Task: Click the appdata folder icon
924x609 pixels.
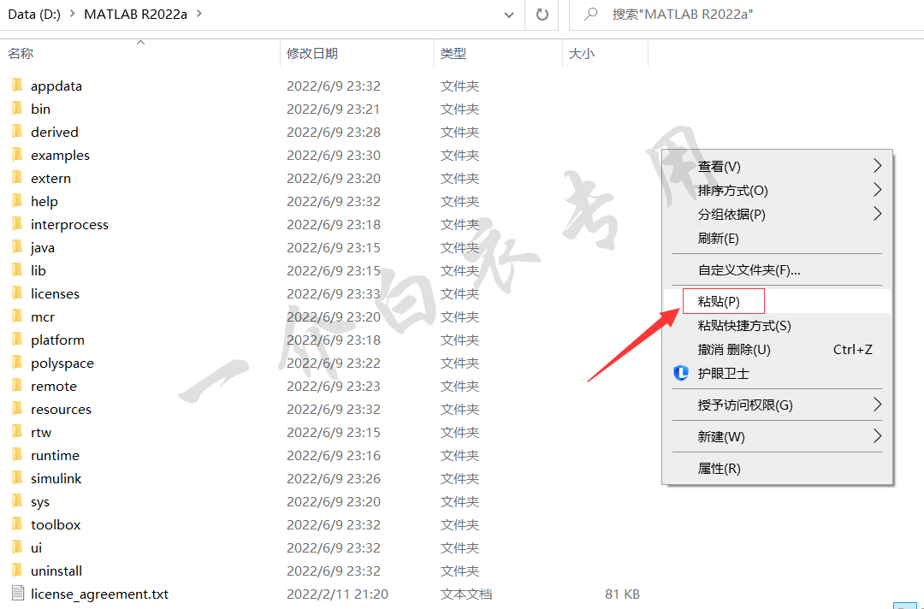Action: pos(17,86)
